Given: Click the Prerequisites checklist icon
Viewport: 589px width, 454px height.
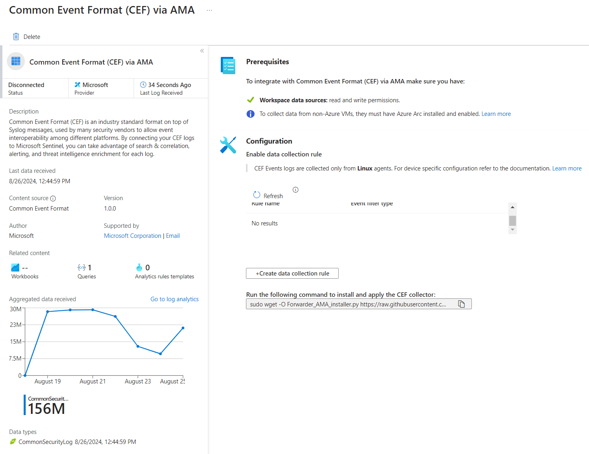Looking at the screenshot, I should tap(228, 65).
